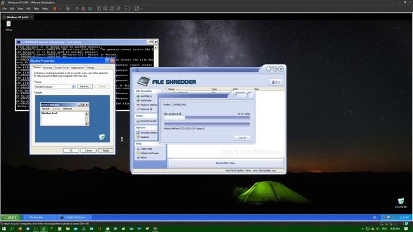Open the host Windows Start menu

(x=4, y=229)
